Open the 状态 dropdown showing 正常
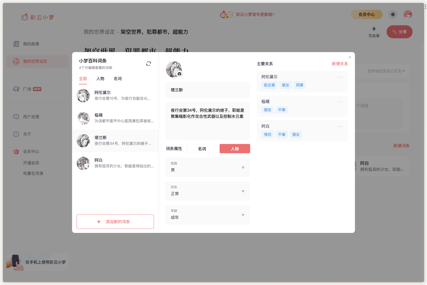427x285 pixels. [x=208, y=191]
